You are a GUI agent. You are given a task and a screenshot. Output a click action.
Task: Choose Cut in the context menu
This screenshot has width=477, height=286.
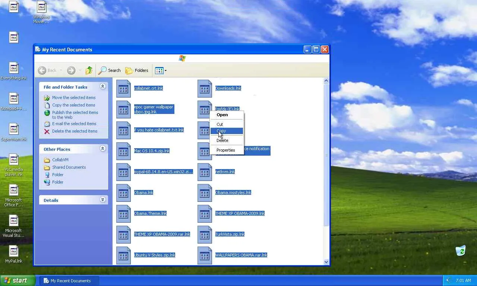[x=227, y=124]
